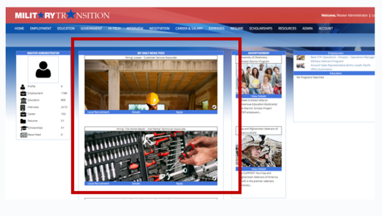The image size is (382, 216).
Task: Click the News Feed icon in sidebar
Action: coord(23,135)
